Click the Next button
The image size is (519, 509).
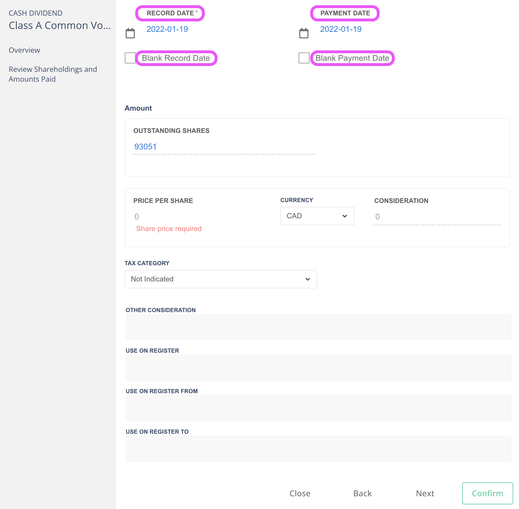click(x=425, y=493)
